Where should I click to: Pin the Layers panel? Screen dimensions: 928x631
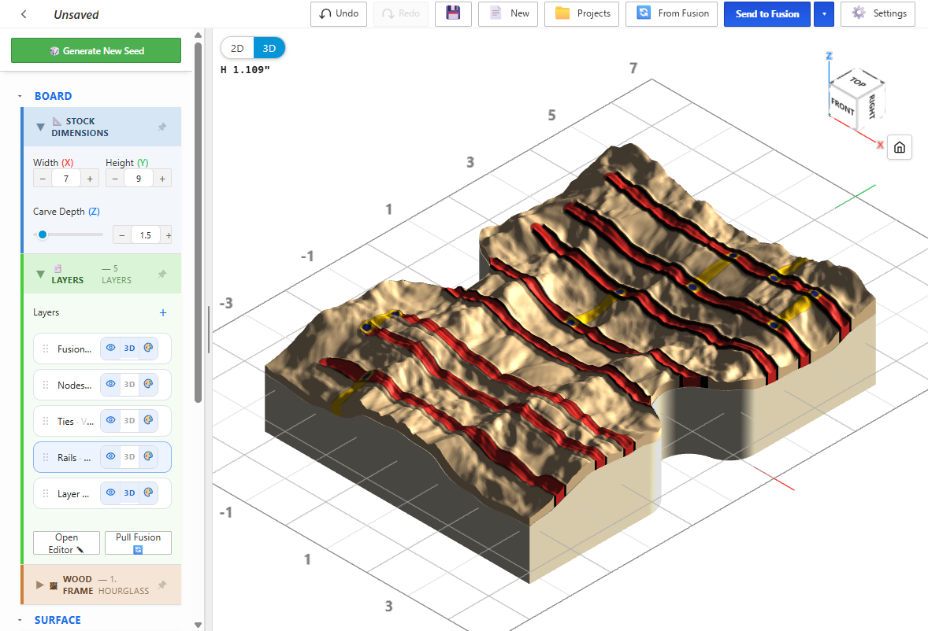pyautogui.click(x=162, y=274)
